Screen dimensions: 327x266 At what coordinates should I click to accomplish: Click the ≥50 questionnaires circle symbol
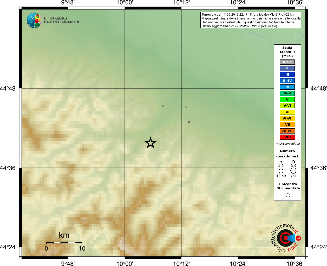(293, 171)
